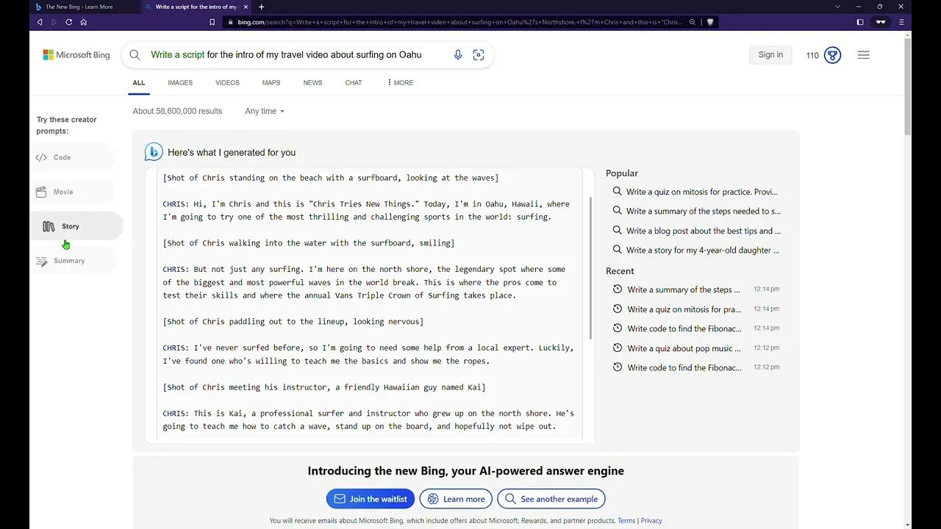Screen dimensions: 941x529
Task: Open the Terms link
Action: [626, 521]
